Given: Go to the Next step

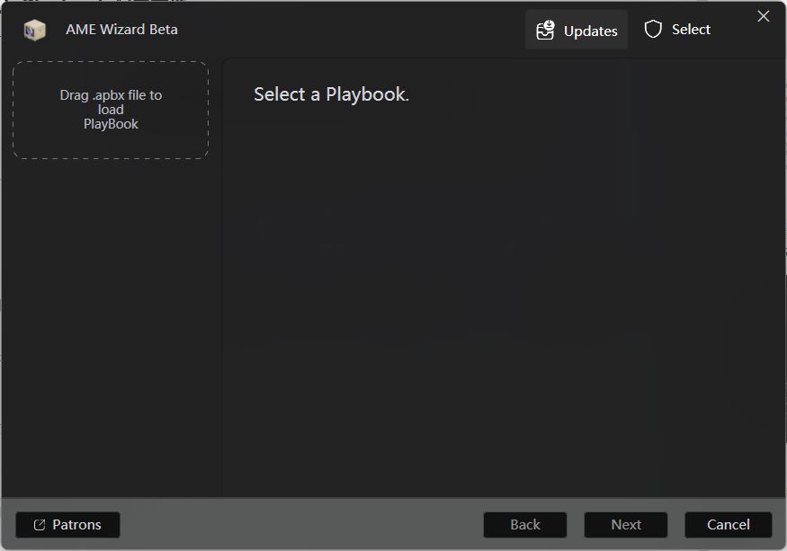Looking at the screenshot, I should click(x=626, y=525).
